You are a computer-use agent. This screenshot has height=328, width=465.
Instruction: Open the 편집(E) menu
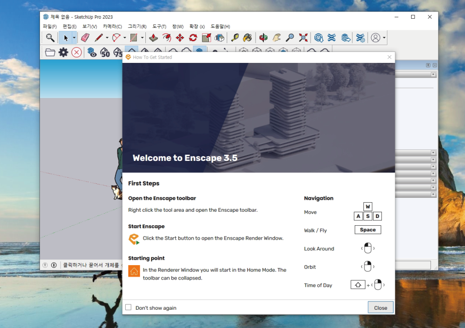click(69, 26)
